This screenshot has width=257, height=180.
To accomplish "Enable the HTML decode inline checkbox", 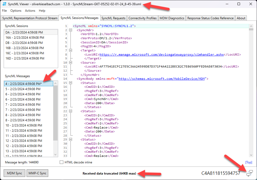I will tap(62, 162).
